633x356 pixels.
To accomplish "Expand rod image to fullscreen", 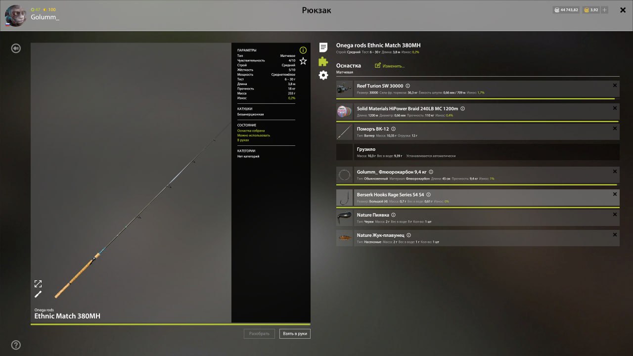I will pyautogui.click(x=38, y=284).
